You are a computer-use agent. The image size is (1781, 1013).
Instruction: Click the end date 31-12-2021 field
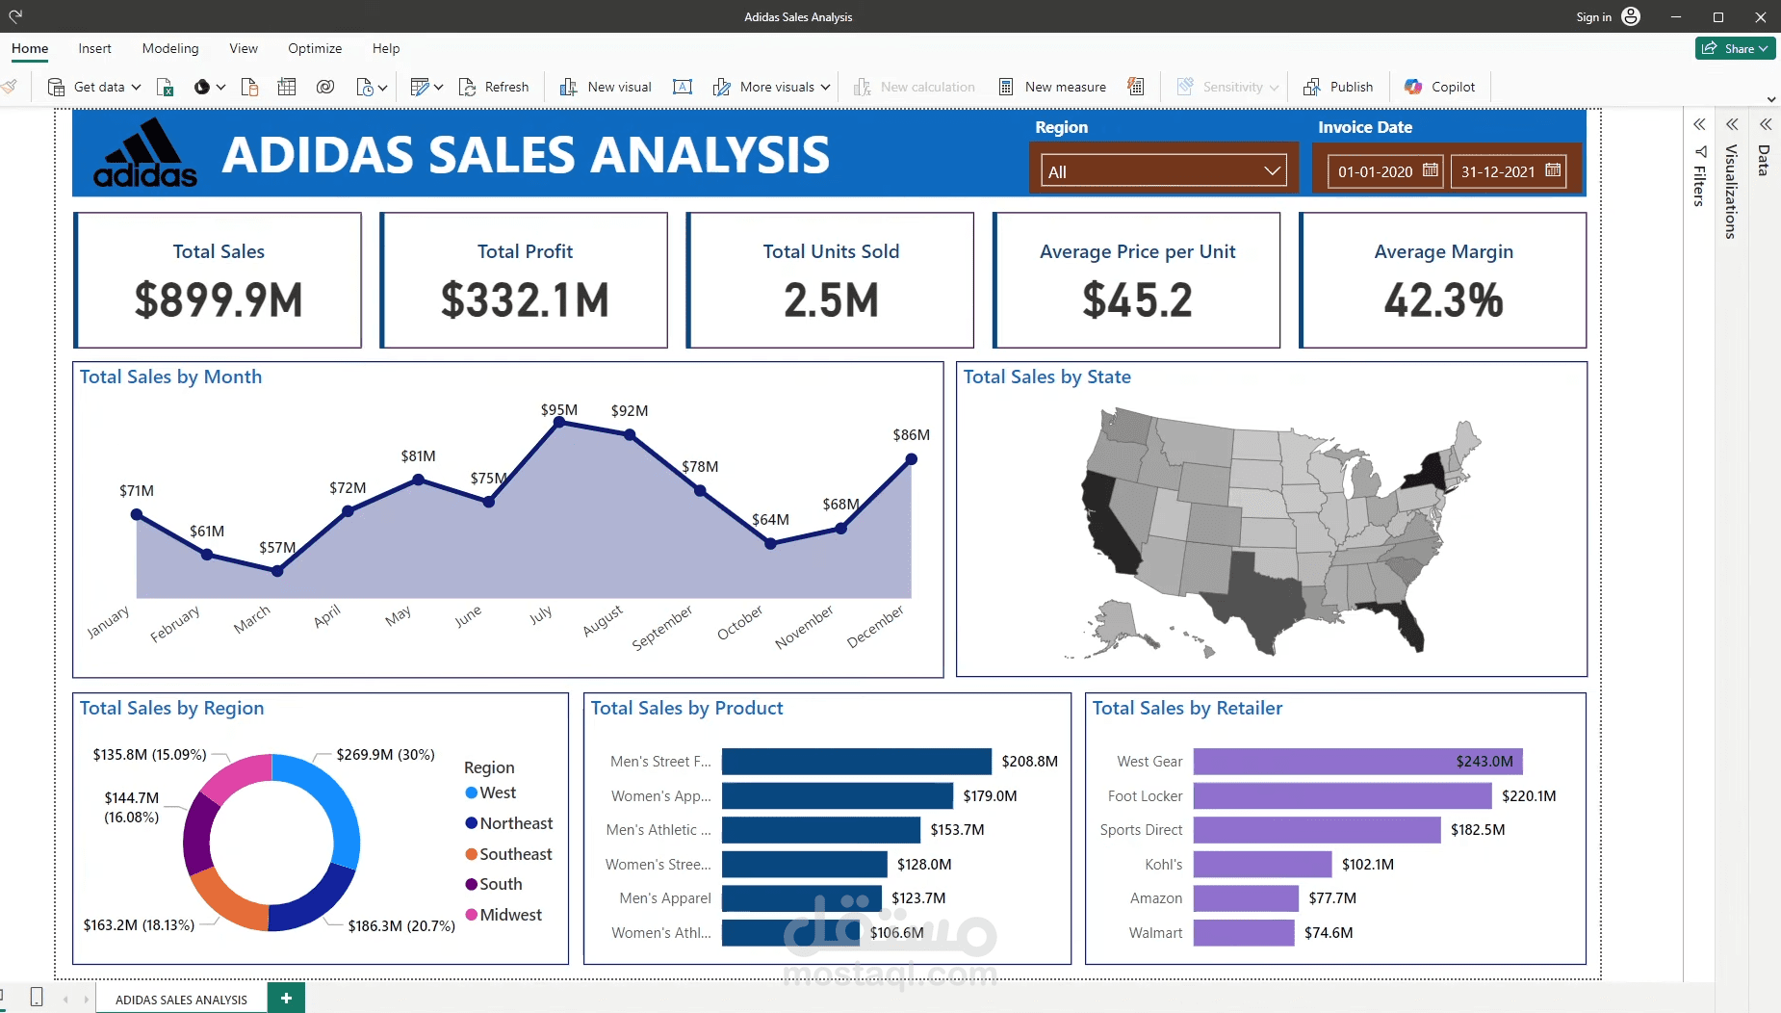pyautogui.click(x=1508, y=171)
